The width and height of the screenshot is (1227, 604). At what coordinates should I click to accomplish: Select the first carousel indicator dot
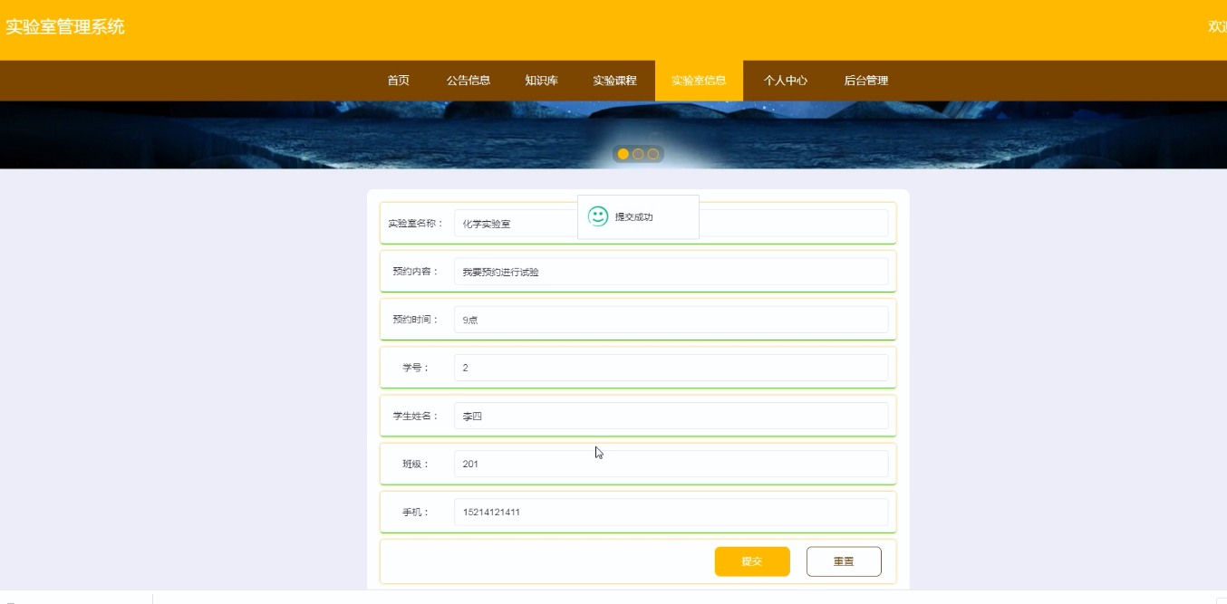tap(623, 154)
